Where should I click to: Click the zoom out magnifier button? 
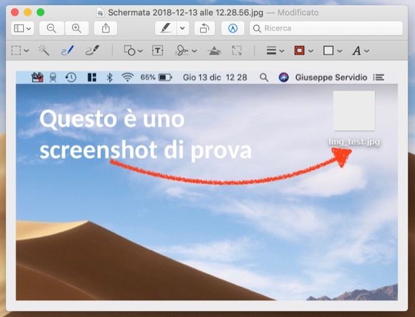(51, 29)
